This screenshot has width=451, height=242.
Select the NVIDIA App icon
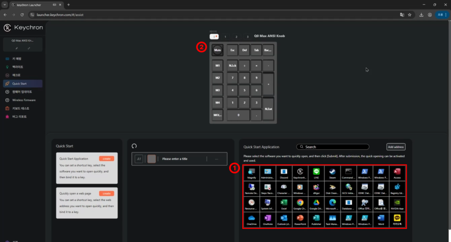coord(397,204)
